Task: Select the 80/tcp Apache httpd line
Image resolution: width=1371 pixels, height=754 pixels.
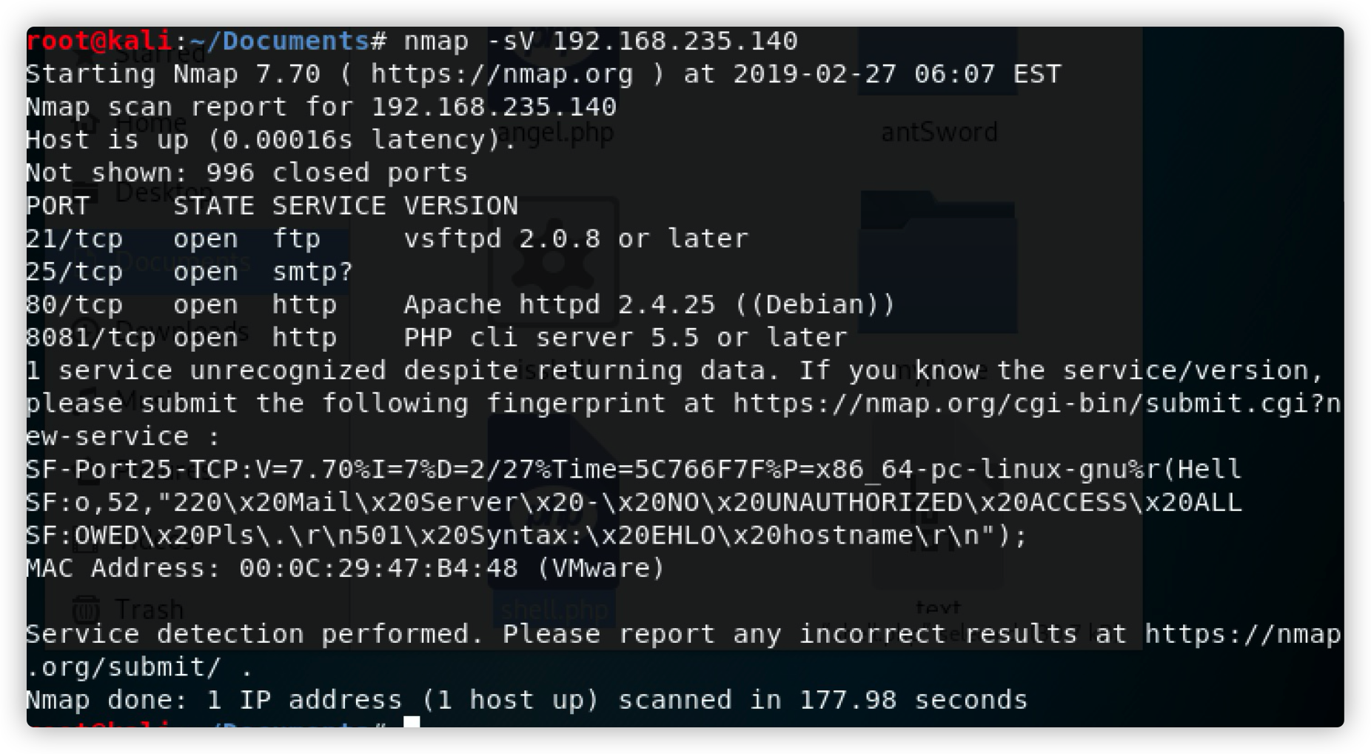Action: 460,304
